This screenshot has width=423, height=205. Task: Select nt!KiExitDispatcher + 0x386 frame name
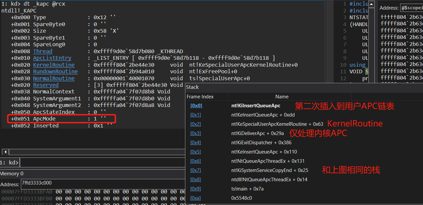pos(261,143)
